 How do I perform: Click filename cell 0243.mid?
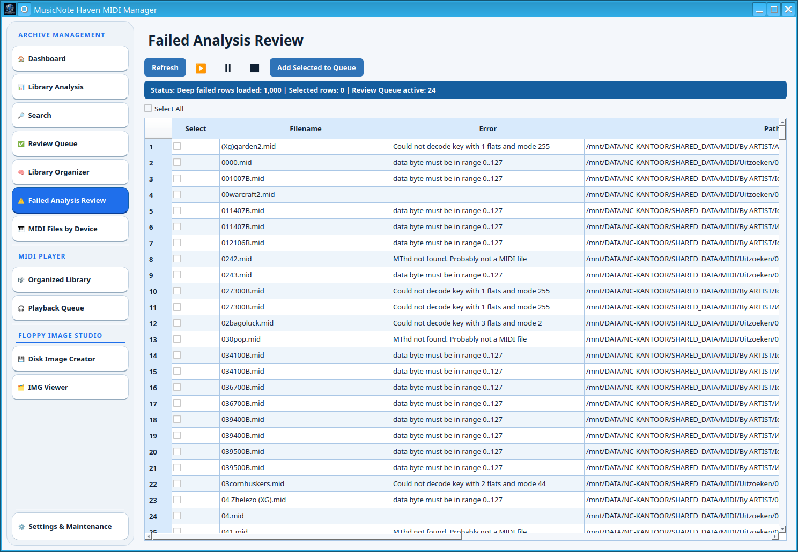(x=306, y=275)
